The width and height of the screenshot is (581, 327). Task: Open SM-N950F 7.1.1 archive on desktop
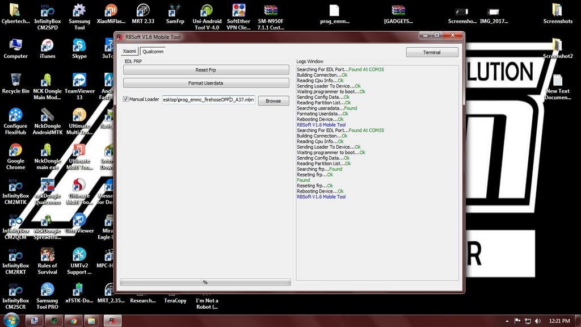pyautogui.click(x=271, y=17)
